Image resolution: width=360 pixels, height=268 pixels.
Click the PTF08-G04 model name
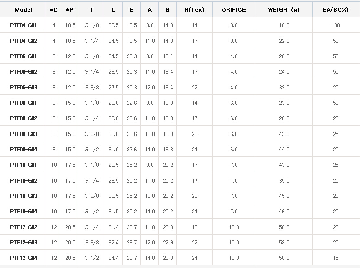point(24,150)
